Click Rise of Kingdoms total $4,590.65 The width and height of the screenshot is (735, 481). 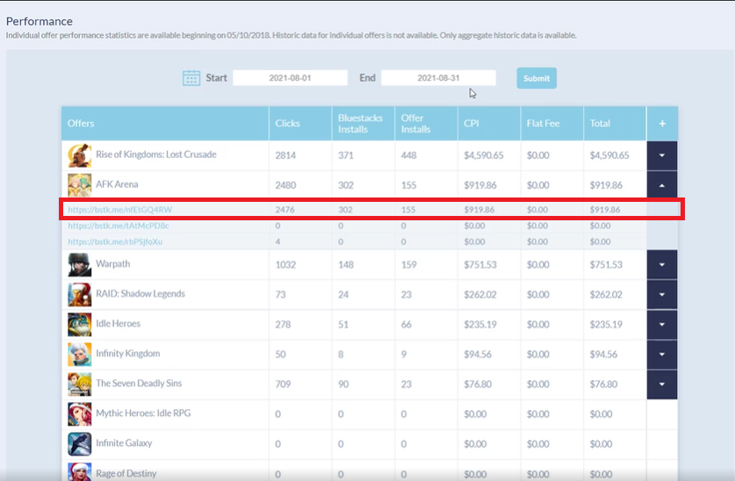point(609,155)
